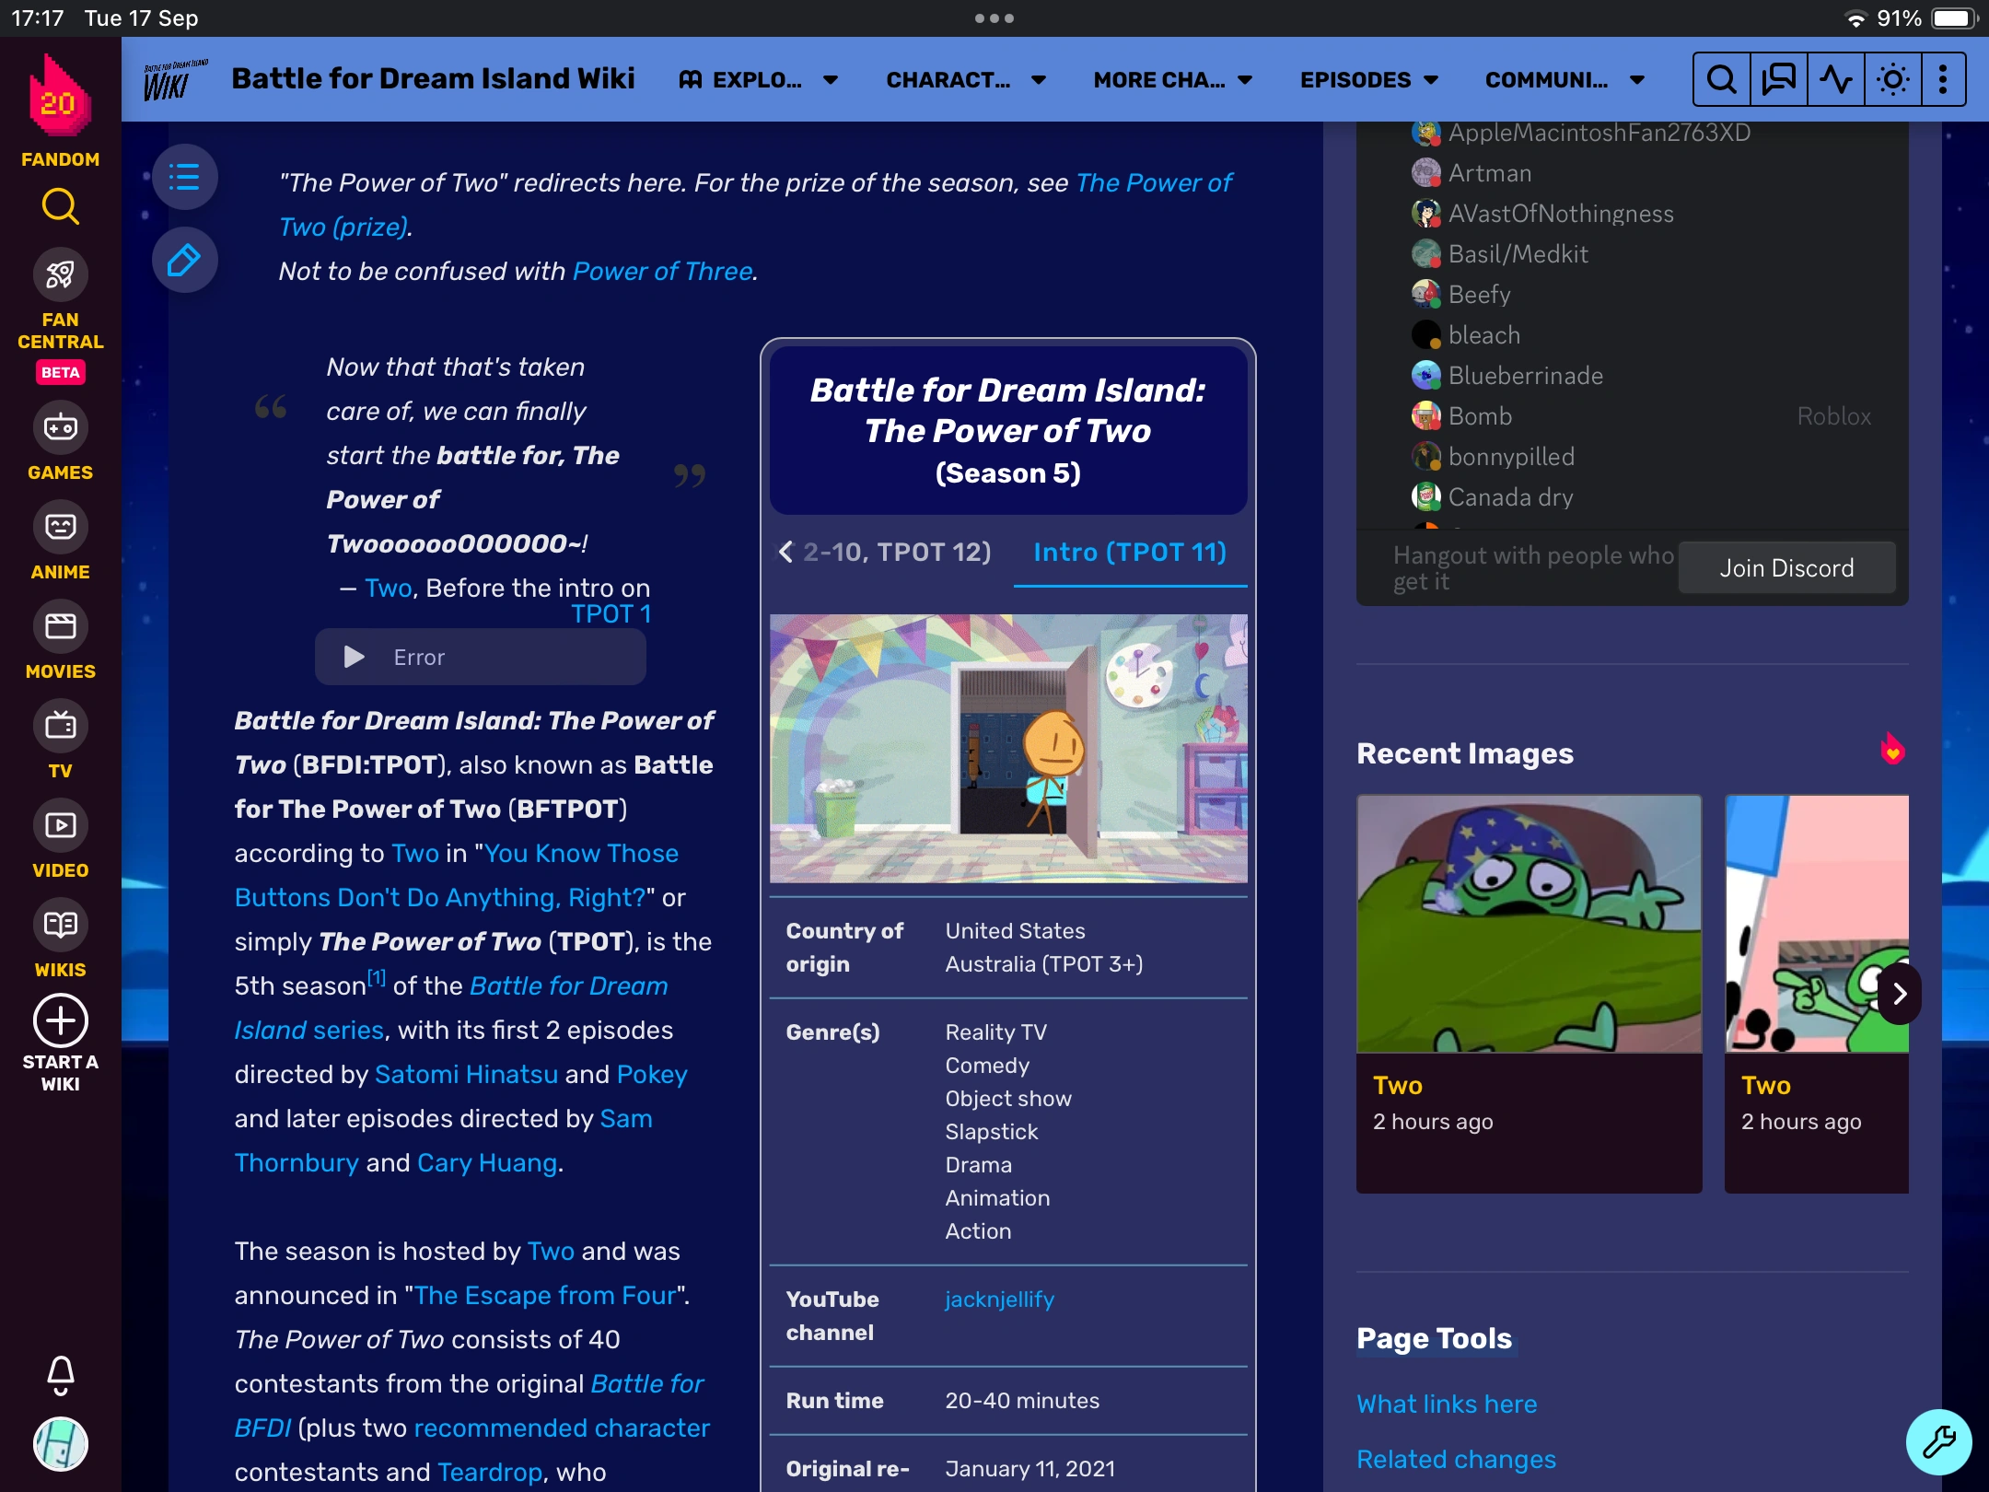
Task: Click the wrench tools floating button
Action: tap(1938, 1441)
